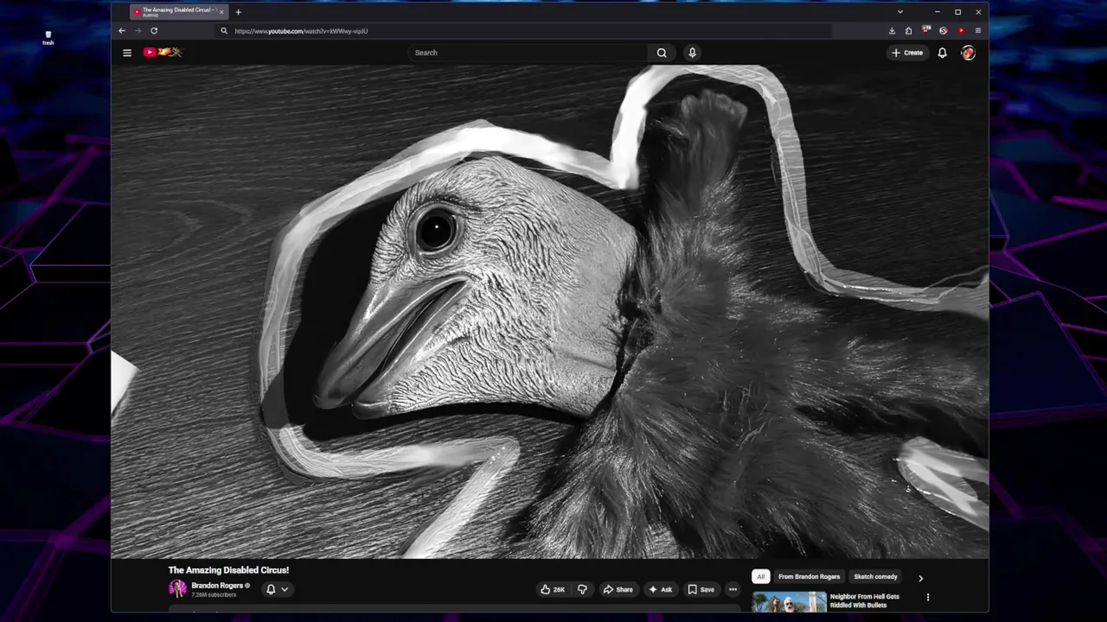
Task: Click the video title The Amazing Disabled Circus!
Action: [x=228, y=570]
